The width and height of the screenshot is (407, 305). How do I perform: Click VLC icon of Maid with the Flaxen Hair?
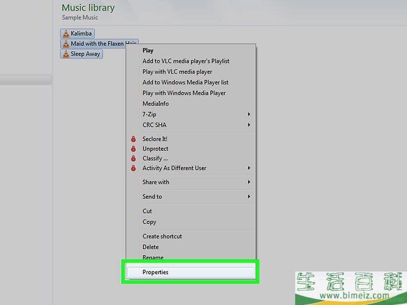(65, 44)
